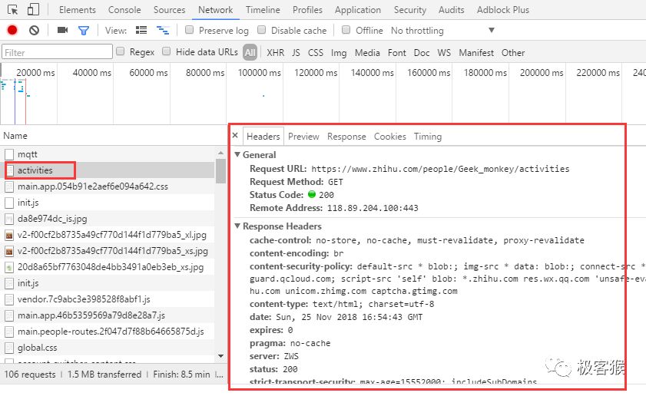
Task: Switch to the Security tab
Action: [410, 10]
